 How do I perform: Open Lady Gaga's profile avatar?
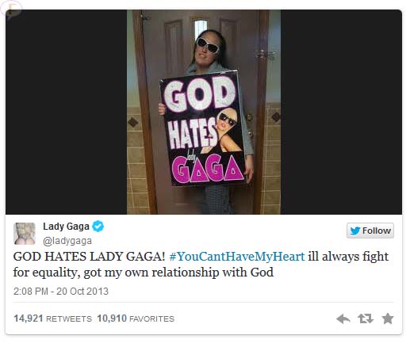(25, 234)
